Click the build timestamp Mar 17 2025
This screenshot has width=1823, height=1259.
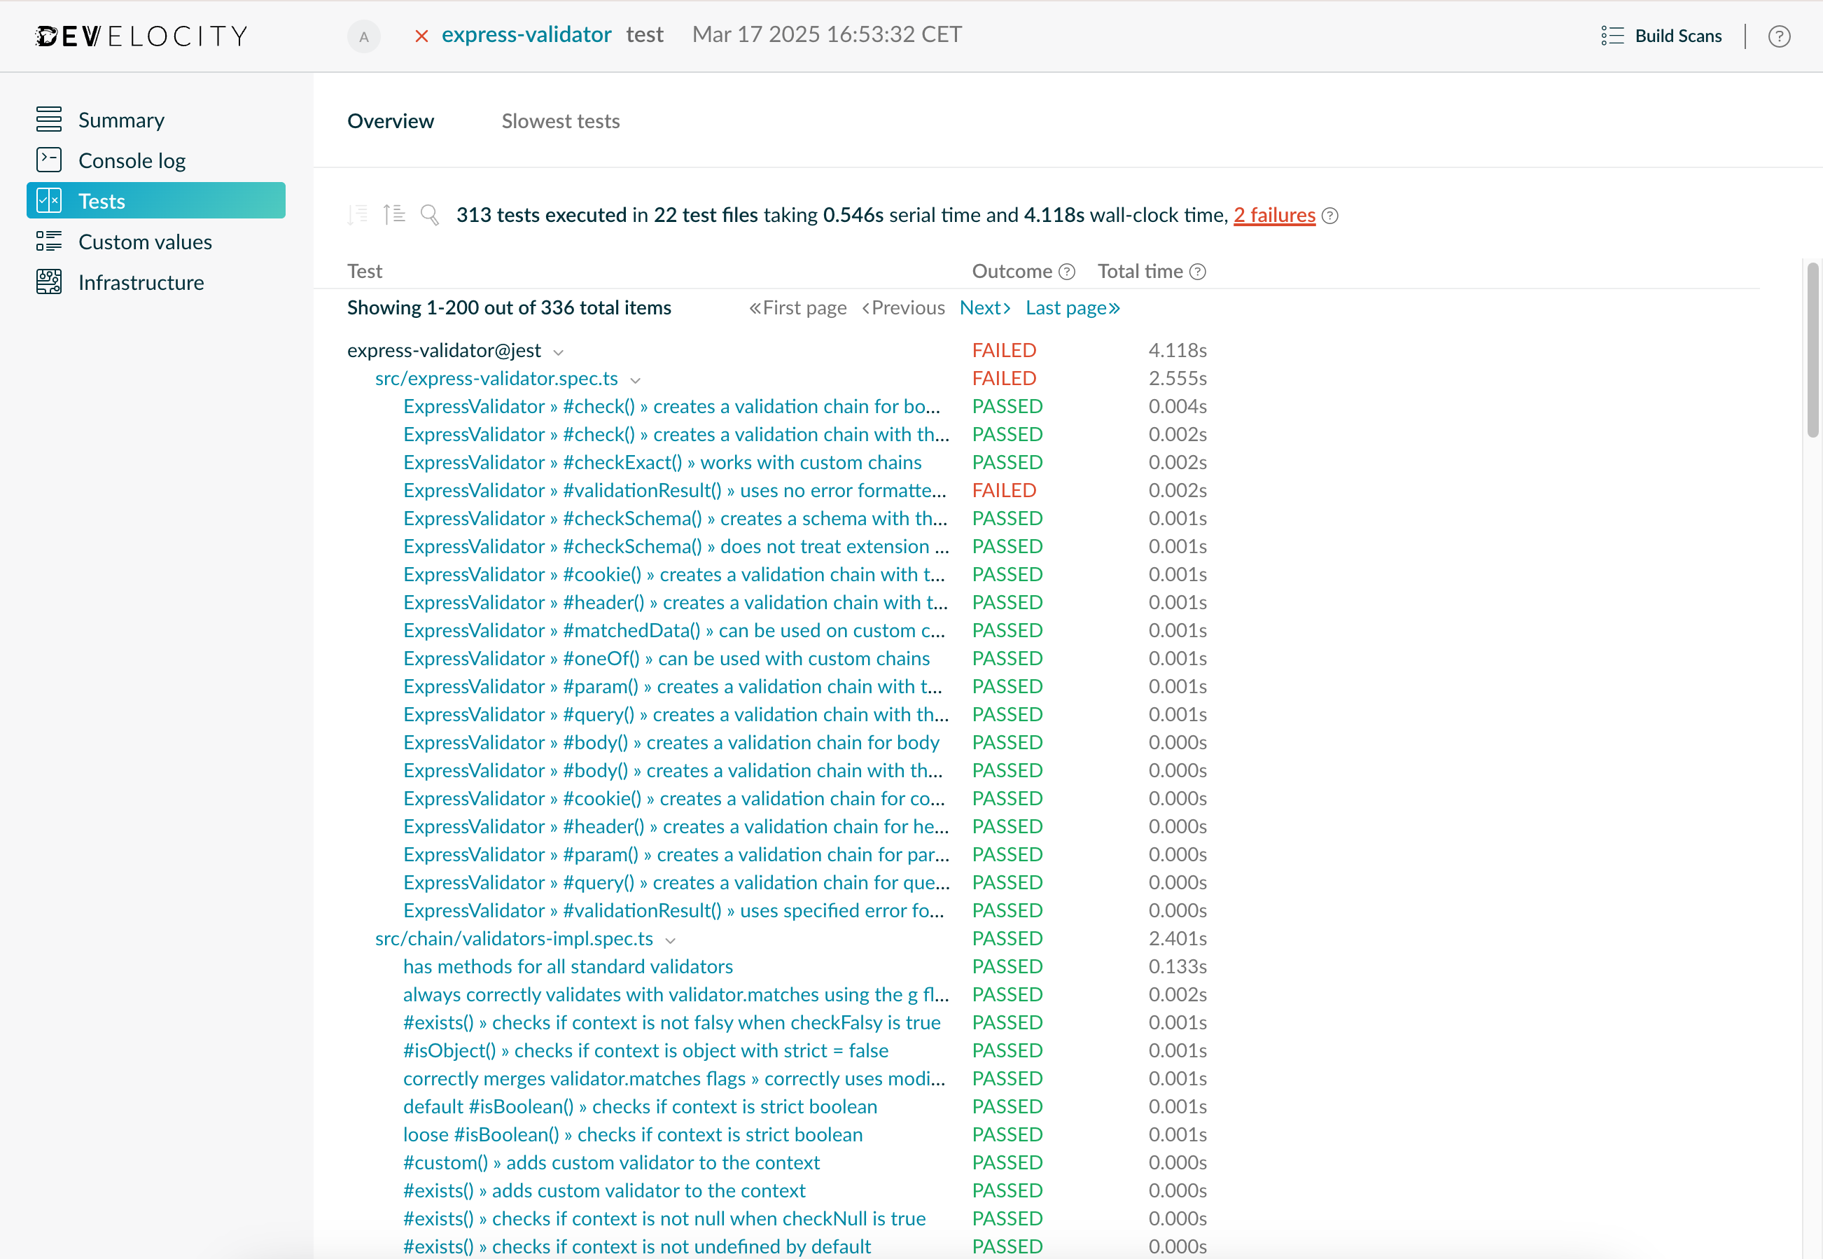click(x=827, y=35)
